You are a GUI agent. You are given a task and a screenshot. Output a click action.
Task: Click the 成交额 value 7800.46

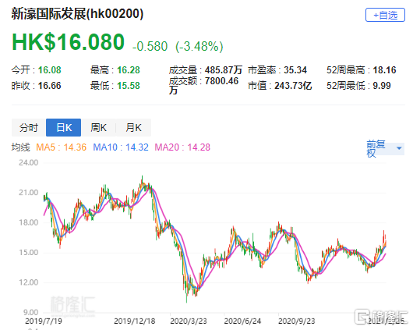pos(222,81)
